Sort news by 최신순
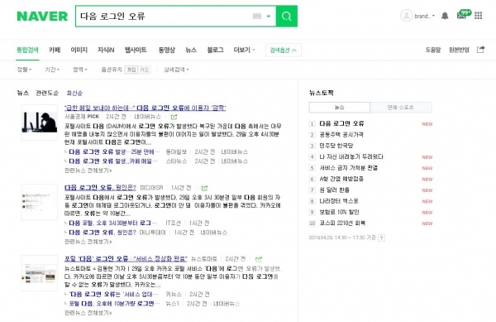The image size is (496, 322). tap(74, 93)
